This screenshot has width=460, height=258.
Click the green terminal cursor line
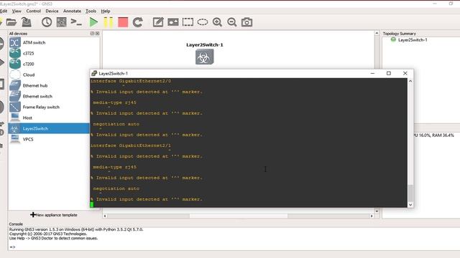coord(92,204)
